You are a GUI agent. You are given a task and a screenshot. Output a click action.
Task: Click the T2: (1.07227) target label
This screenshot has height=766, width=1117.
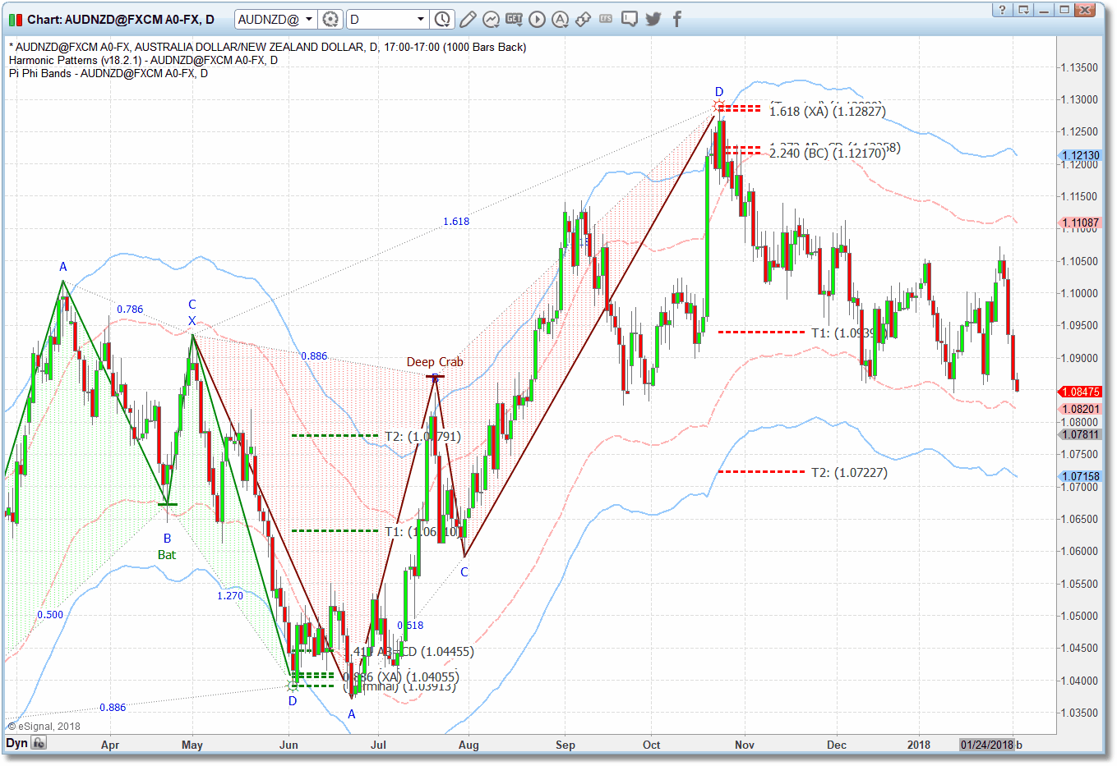click(849, 473)
